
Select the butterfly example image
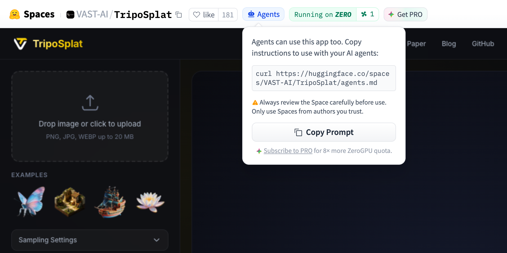(x=30, y=202)
